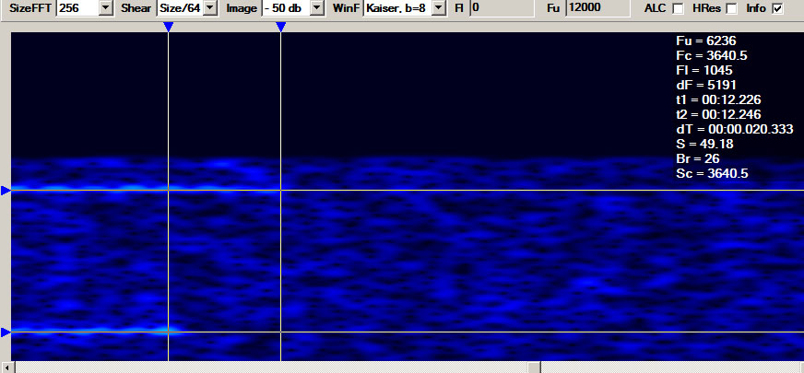The height and width of the screenshot is (373, 804).
Task: Click the S = 49.18 readout
Action: click(705, 144)
